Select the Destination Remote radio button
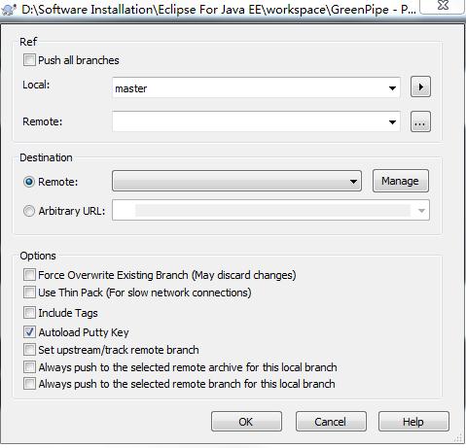This screenshot has height=448, width=466. pos(29,182)
